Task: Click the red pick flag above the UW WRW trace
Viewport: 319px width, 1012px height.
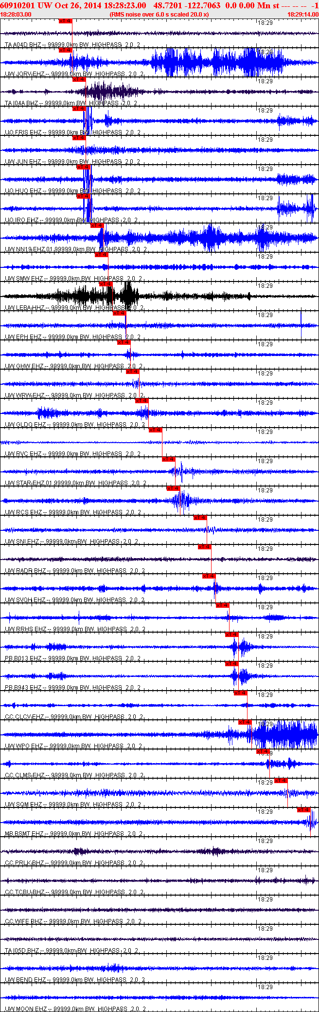Action: tap(132, 372)
